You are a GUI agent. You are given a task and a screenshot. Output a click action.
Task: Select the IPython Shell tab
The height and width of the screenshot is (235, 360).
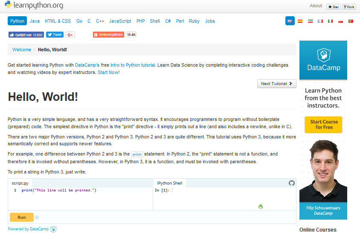point(169,183)
